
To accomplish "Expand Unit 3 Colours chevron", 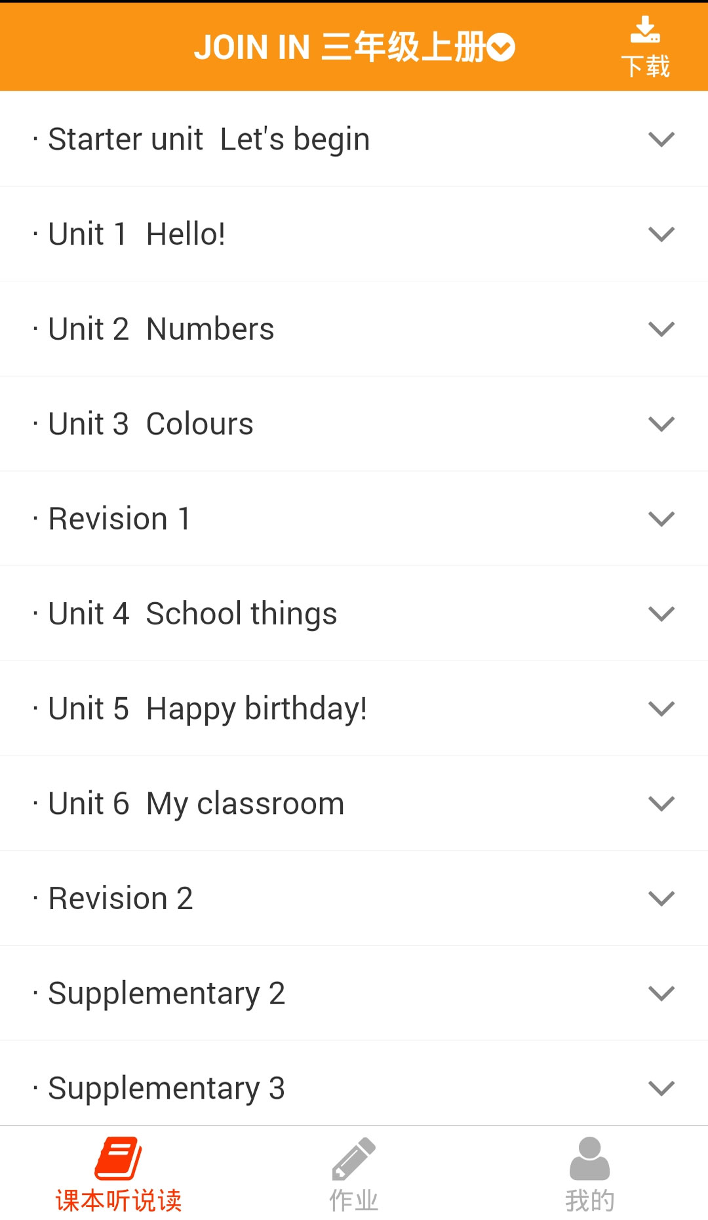I will 661,424.
